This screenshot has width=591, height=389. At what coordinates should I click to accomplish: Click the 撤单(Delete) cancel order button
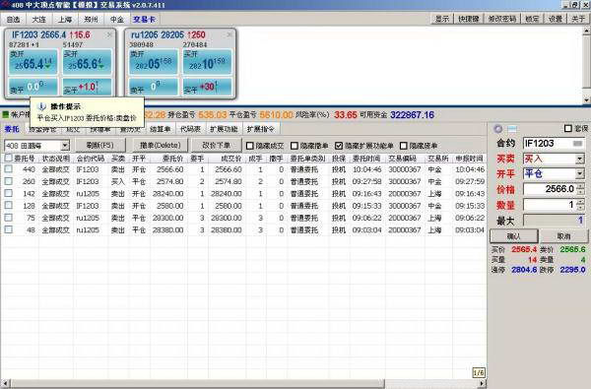point(160,145)
